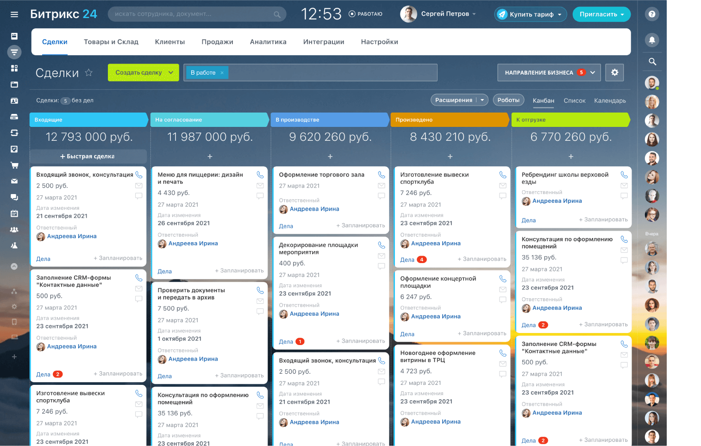701x446 pixels.
Task: Add deal with plus in К отгрузке column
Action: point(571,157)
